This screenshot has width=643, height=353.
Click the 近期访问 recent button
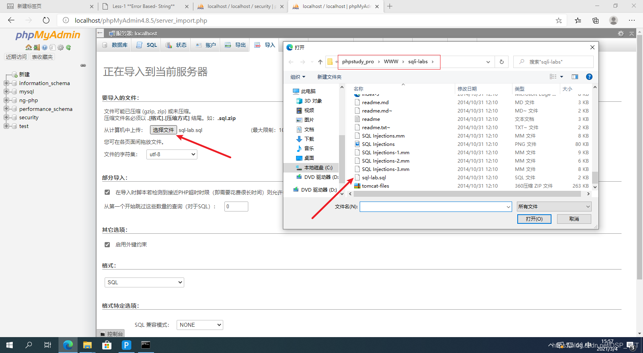coord(16,57)
